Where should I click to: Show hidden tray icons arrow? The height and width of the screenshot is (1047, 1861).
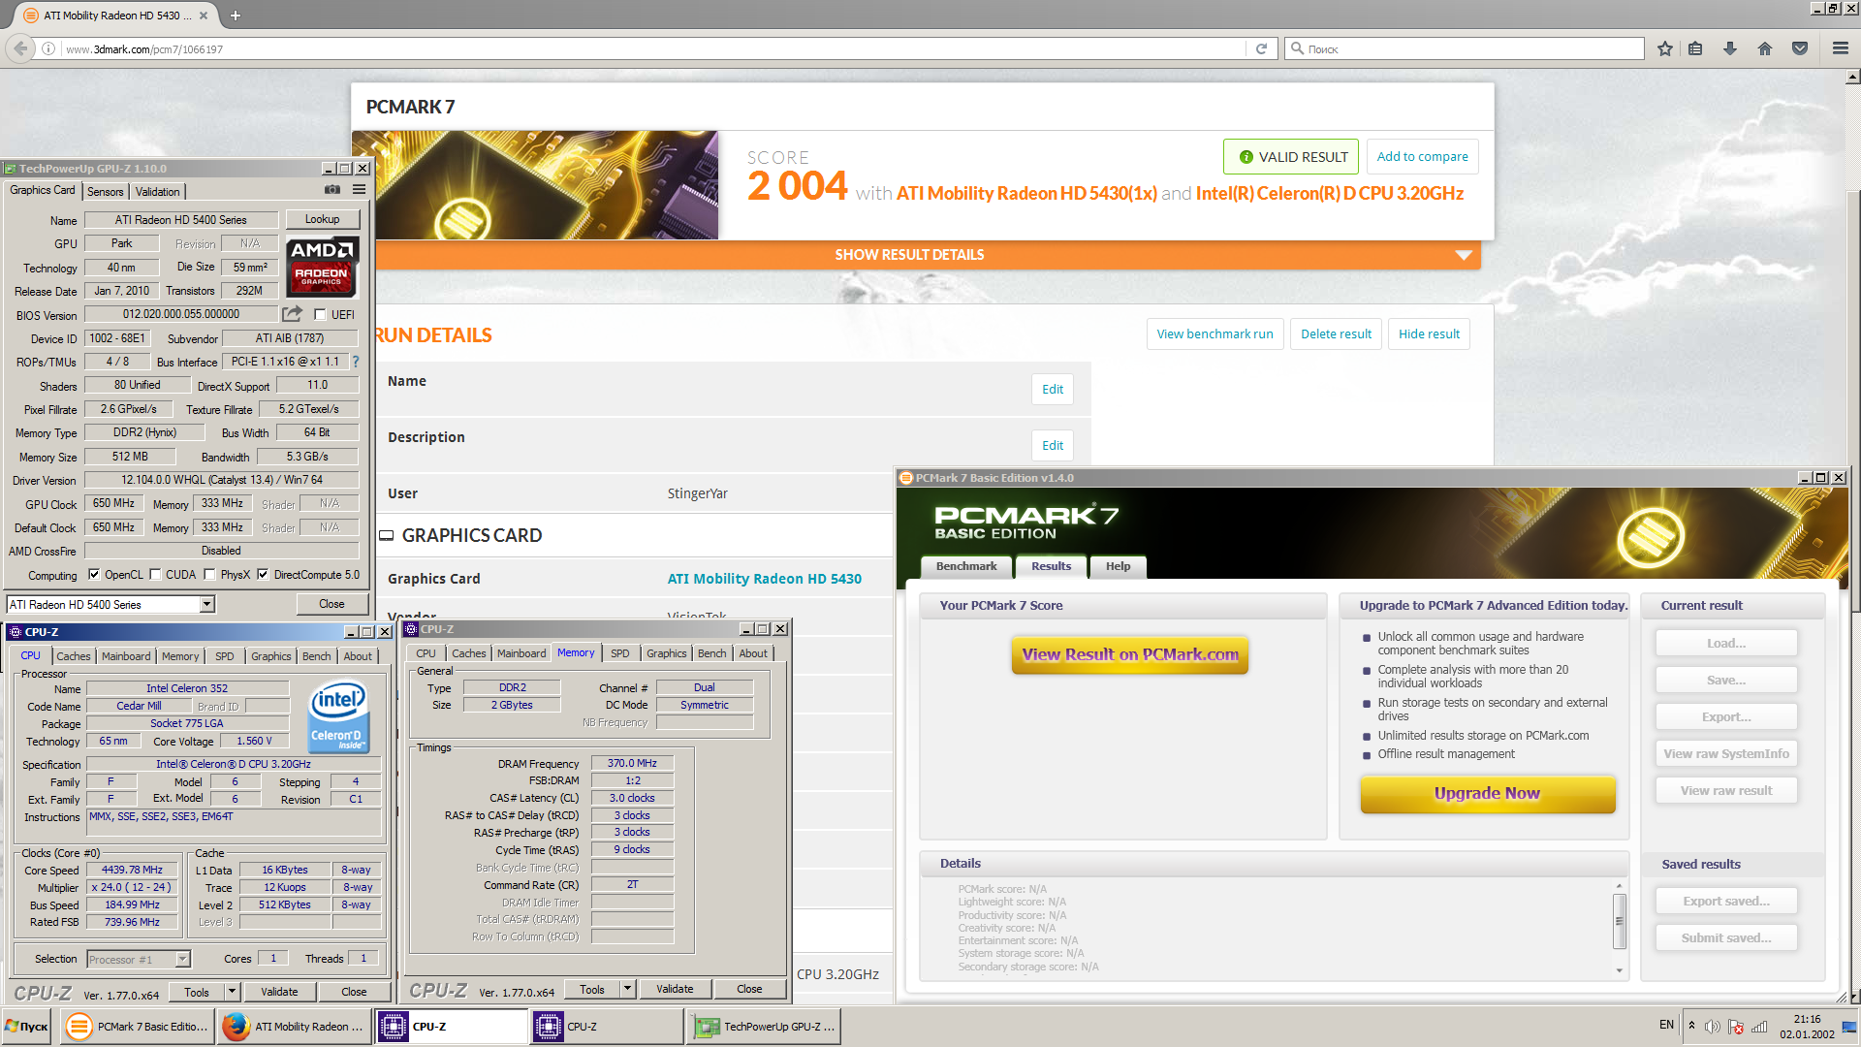click(1691, 1026)
